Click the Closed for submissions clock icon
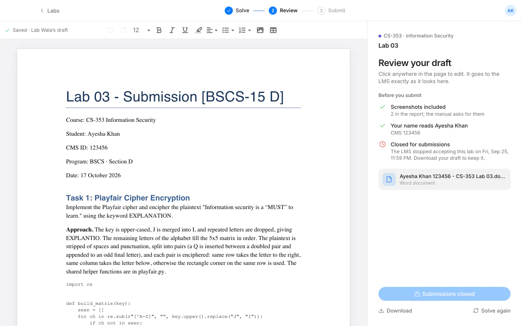Screen dimensions: 522x326 pos(383,144)
